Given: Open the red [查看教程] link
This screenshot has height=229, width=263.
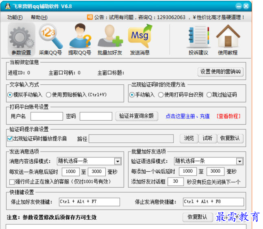Looking at the screenshot, I should pos(229,116).
